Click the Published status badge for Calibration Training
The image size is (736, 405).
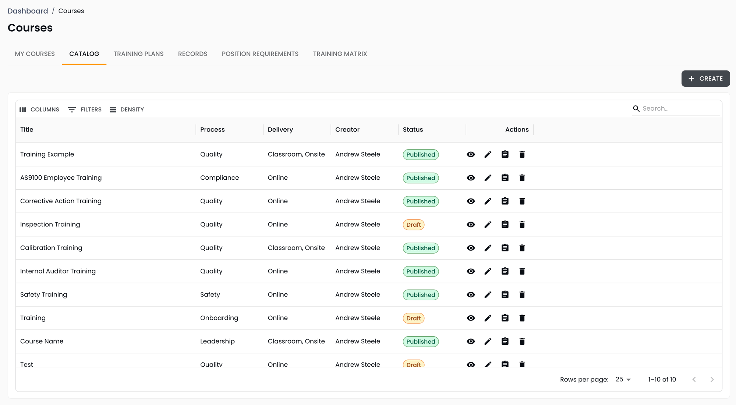coord(420,248)
